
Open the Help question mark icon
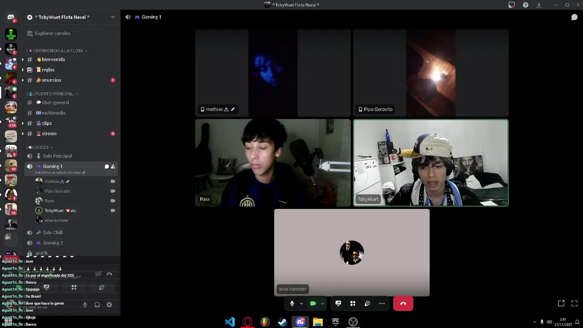click(x=526, y=5)
